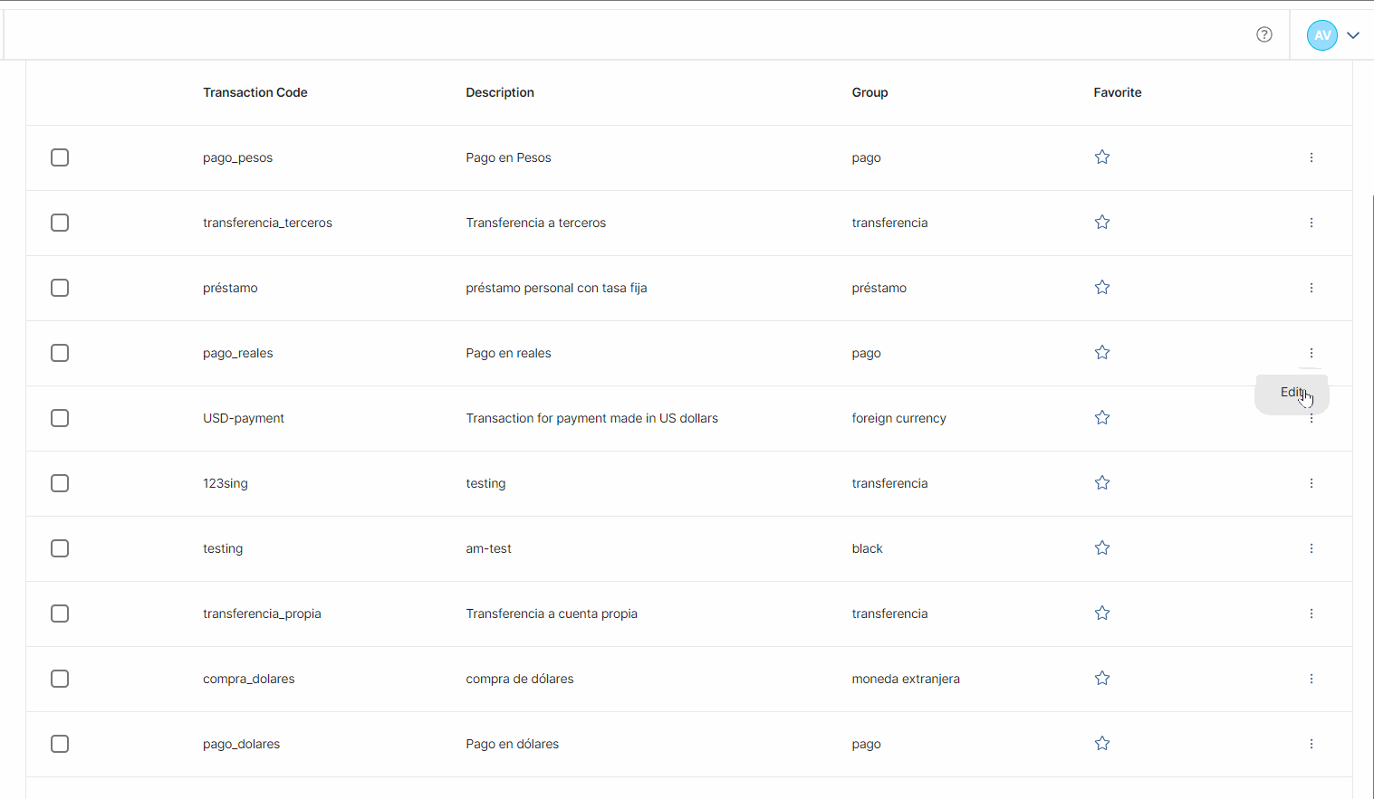Click the Description column header
Viewport: 1374px width, 799px height.
[500, 92]
